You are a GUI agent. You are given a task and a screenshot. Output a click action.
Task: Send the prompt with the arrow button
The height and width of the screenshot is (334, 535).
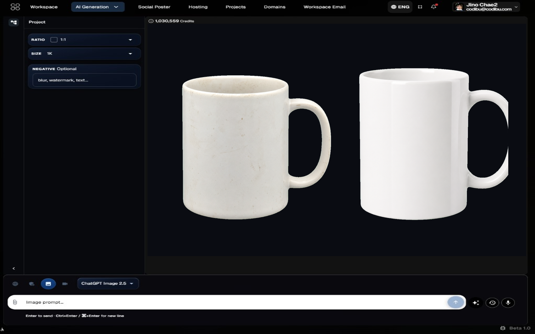[455, 302]
